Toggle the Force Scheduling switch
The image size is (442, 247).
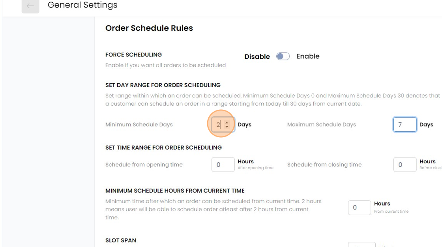[x=283, y=56]
